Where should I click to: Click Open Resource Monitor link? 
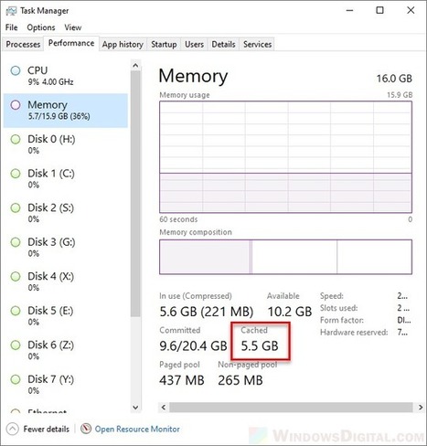point(137,429)
